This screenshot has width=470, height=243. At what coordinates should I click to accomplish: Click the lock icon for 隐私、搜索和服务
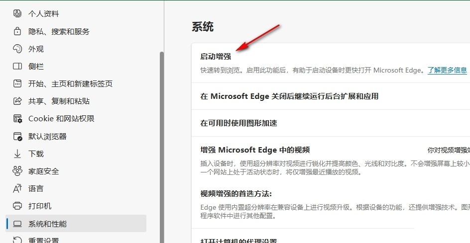(x=17, y=31)
